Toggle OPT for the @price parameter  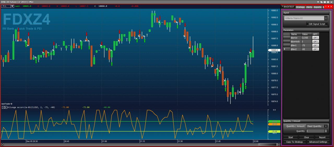(x=315, y=38)
